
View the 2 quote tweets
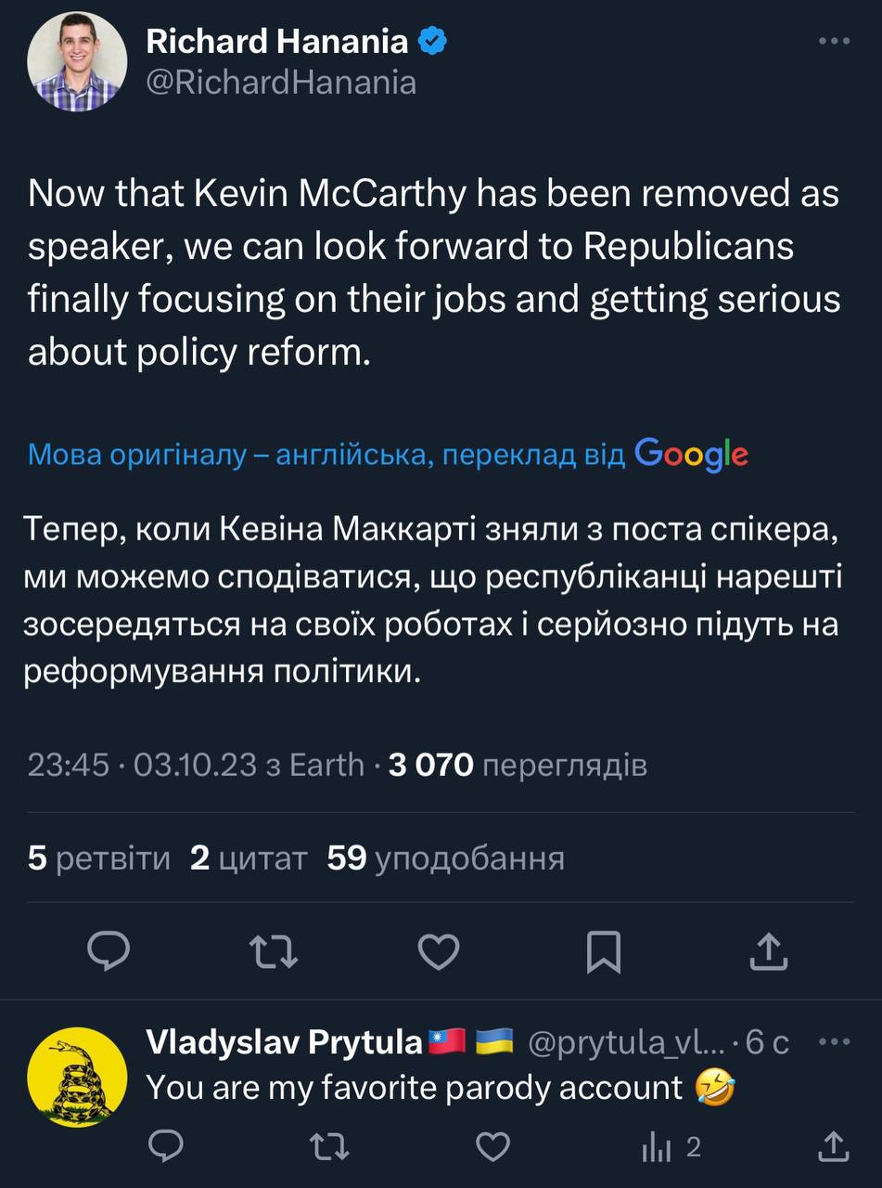click(x=249, y=859)
